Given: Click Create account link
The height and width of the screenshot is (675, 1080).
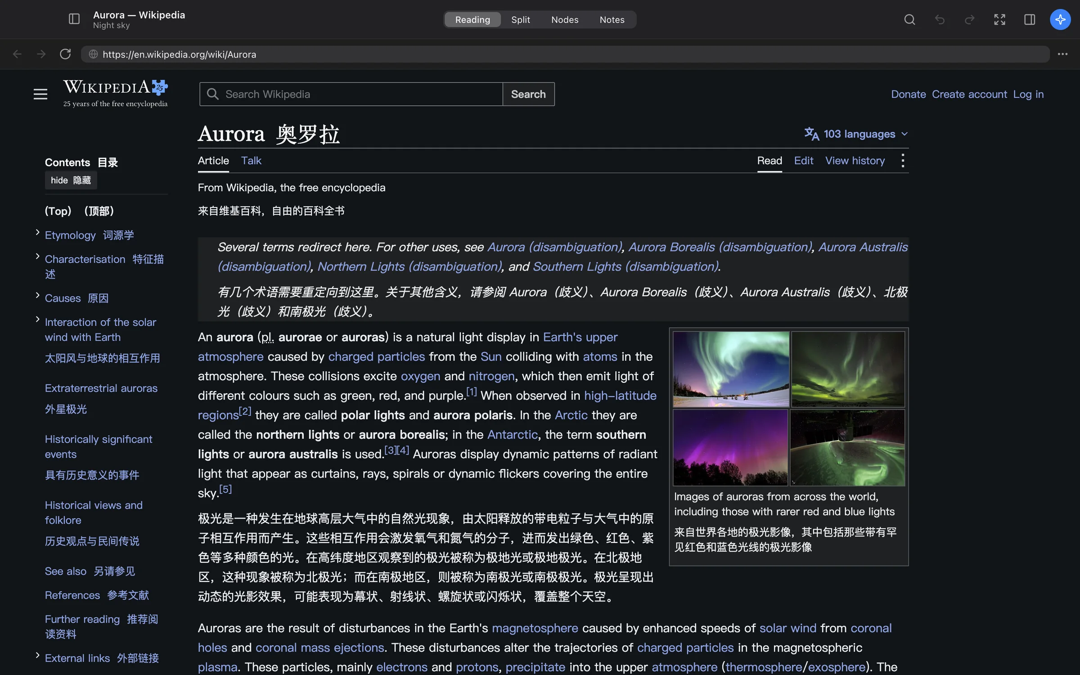Looking at the screenshot, I should coord(969,94).
